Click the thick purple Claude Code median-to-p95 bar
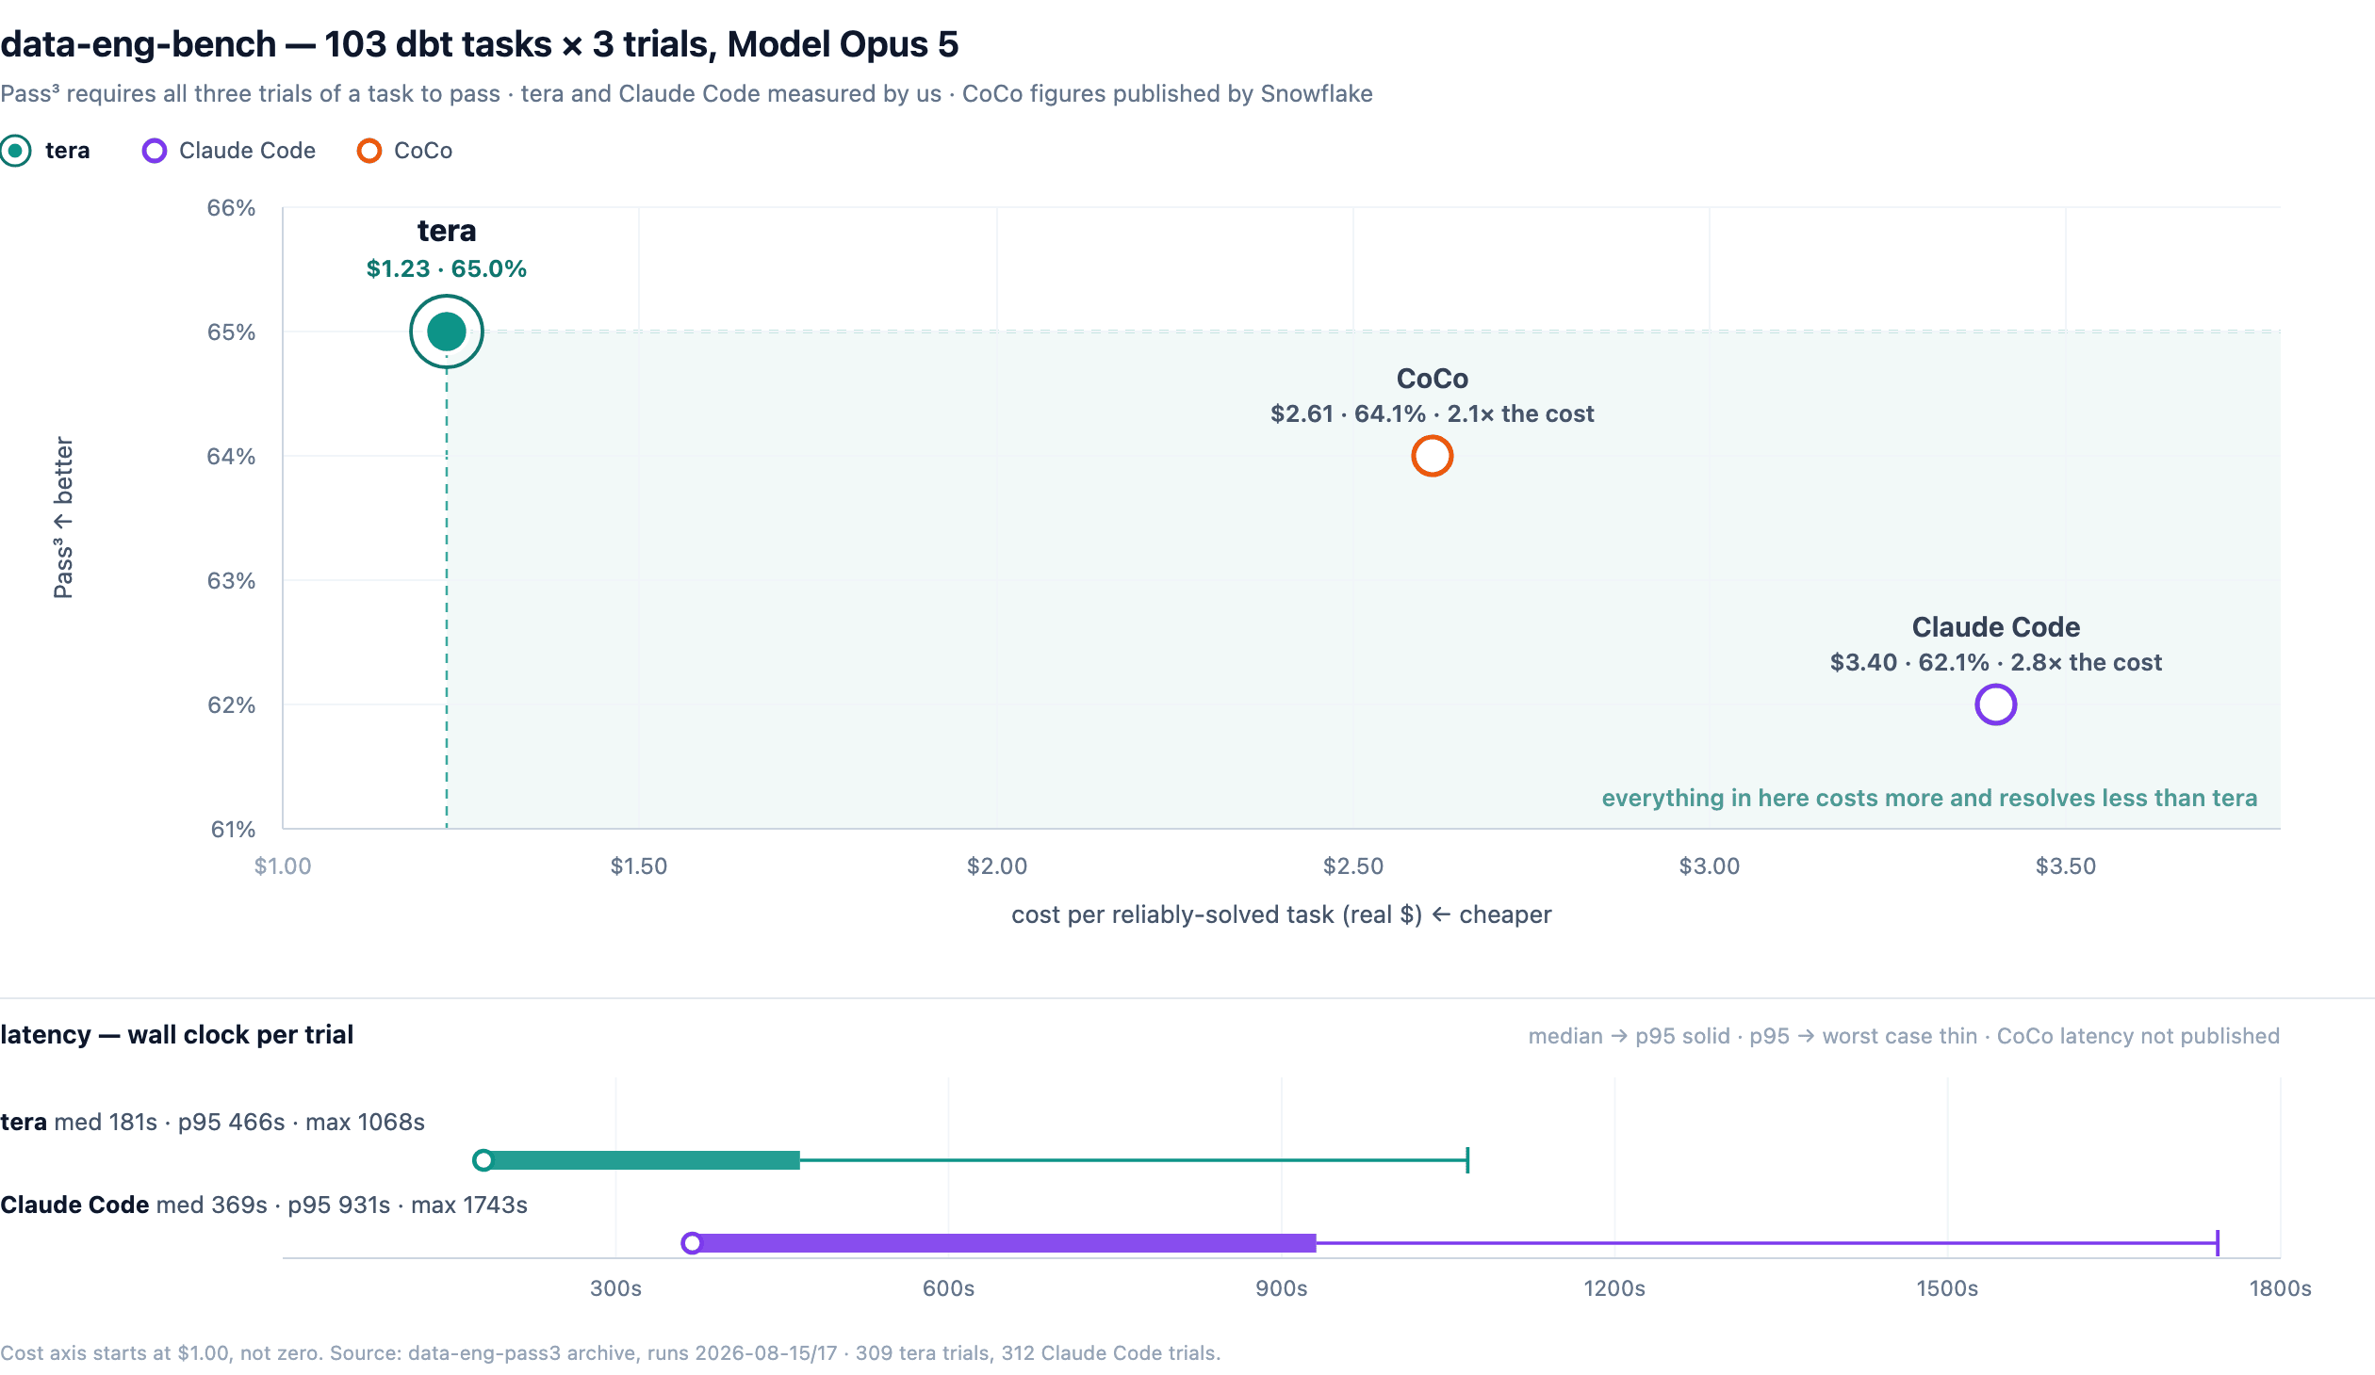The image size is (2375, 1375). point(1004,1243)
